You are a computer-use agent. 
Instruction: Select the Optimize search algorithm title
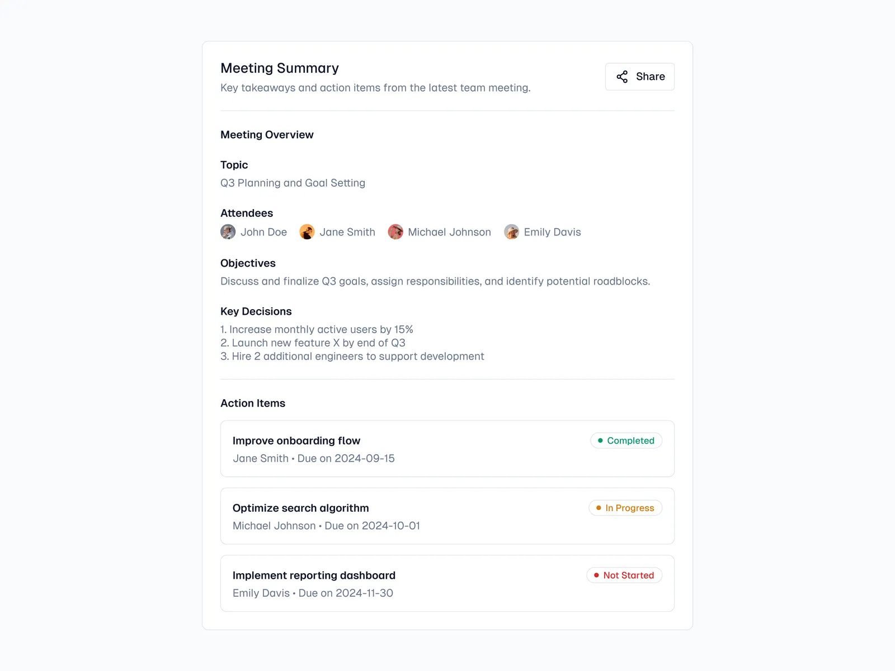click(x=300, y=508)
